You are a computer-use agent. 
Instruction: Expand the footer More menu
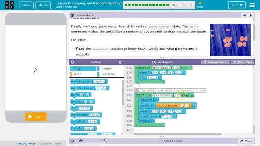[58, 144]
